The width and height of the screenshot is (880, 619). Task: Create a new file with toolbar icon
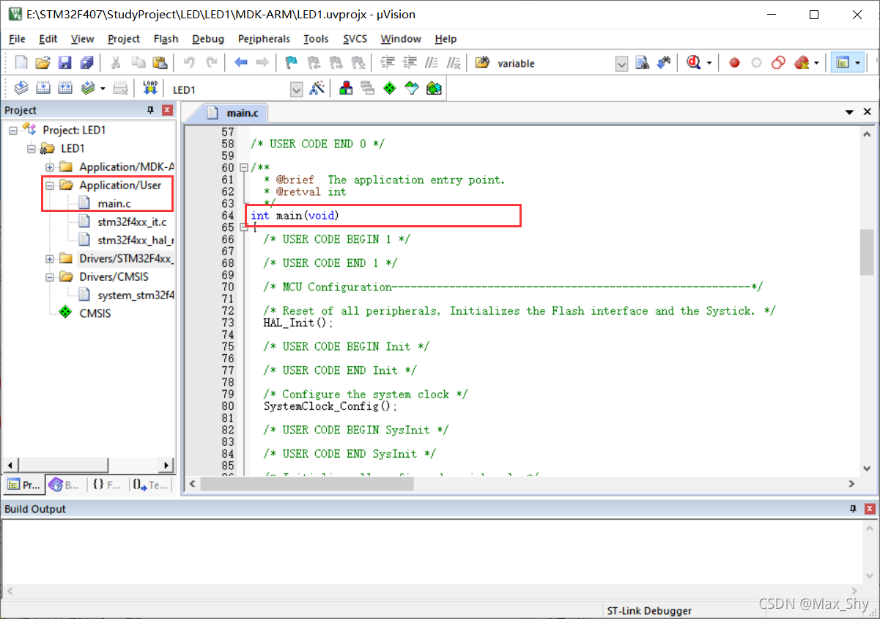[x=21, y=63]
